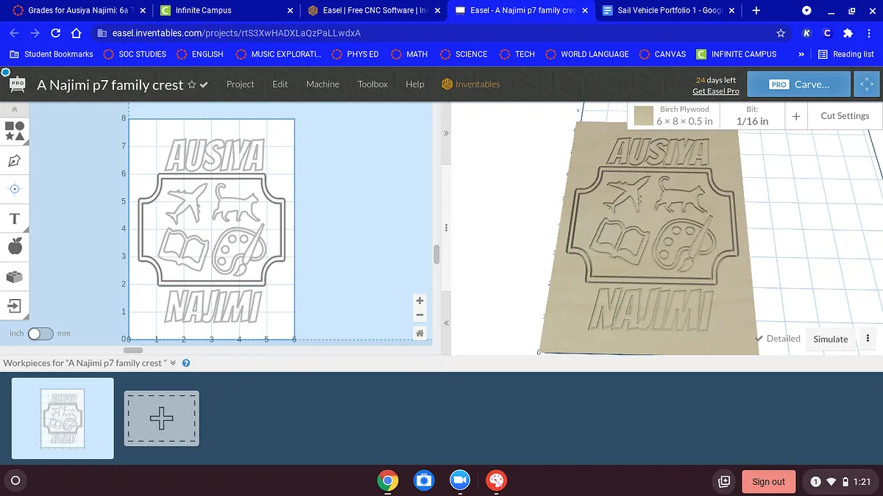Expand the Workpieces dropdown arrow
883x496 pixels.
tap(174, 363)
